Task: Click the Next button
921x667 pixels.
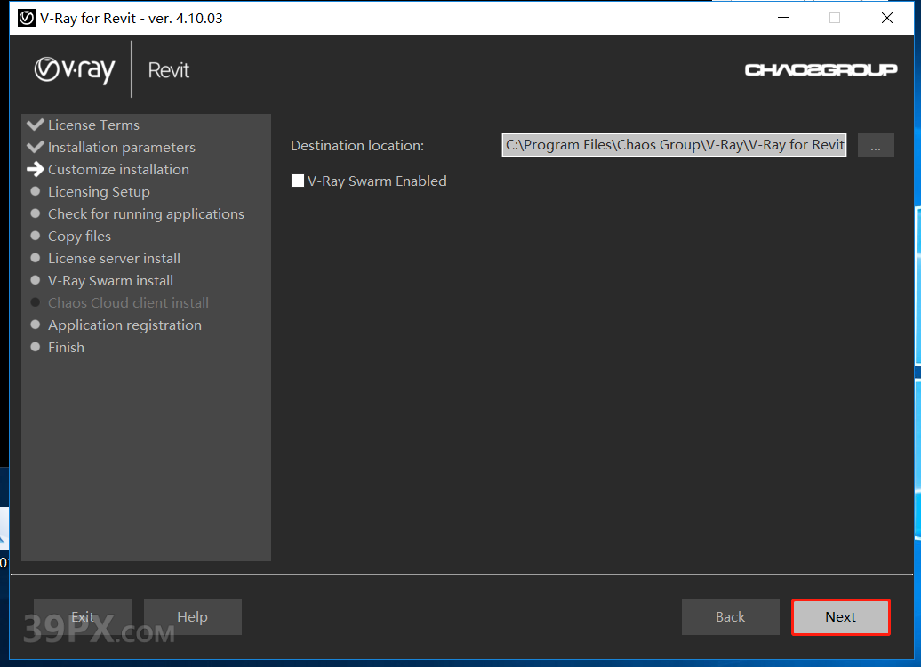Action: 840,617
